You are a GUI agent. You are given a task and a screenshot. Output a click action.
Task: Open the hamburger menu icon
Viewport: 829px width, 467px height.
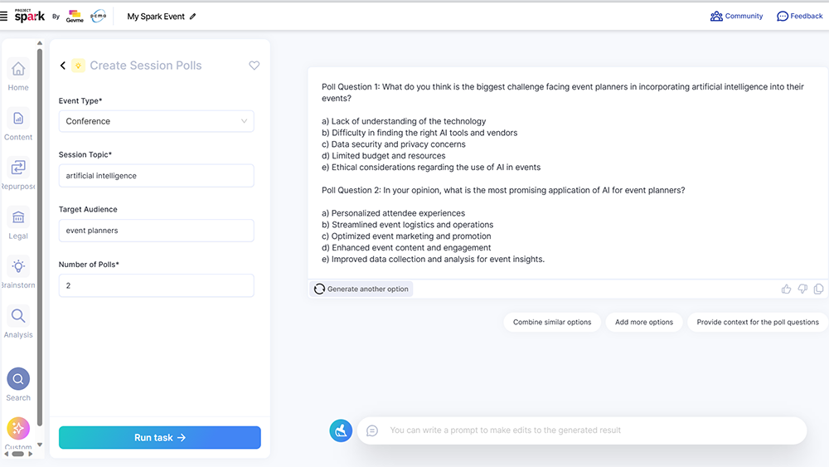[x=4, y=17]
